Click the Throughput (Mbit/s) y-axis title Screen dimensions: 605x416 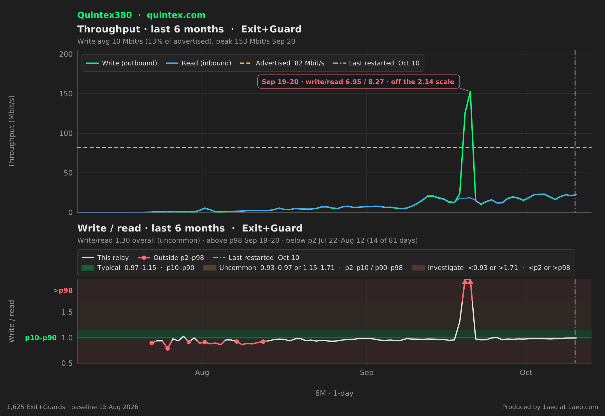click(11, 131)
